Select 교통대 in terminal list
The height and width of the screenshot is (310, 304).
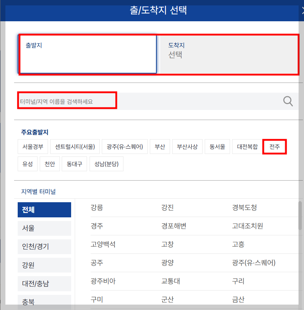click(x=171, y=281)
